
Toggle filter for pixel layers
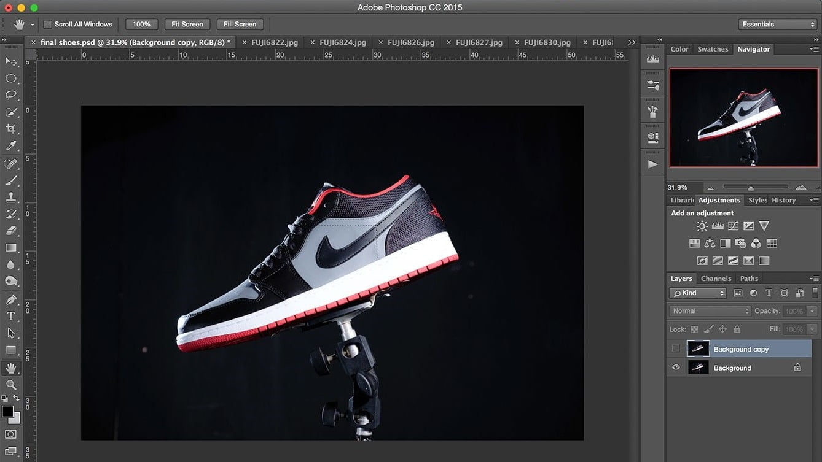coord(738,293)
